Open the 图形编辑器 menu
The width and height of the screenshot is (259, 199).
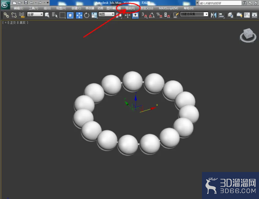[113, 8]
